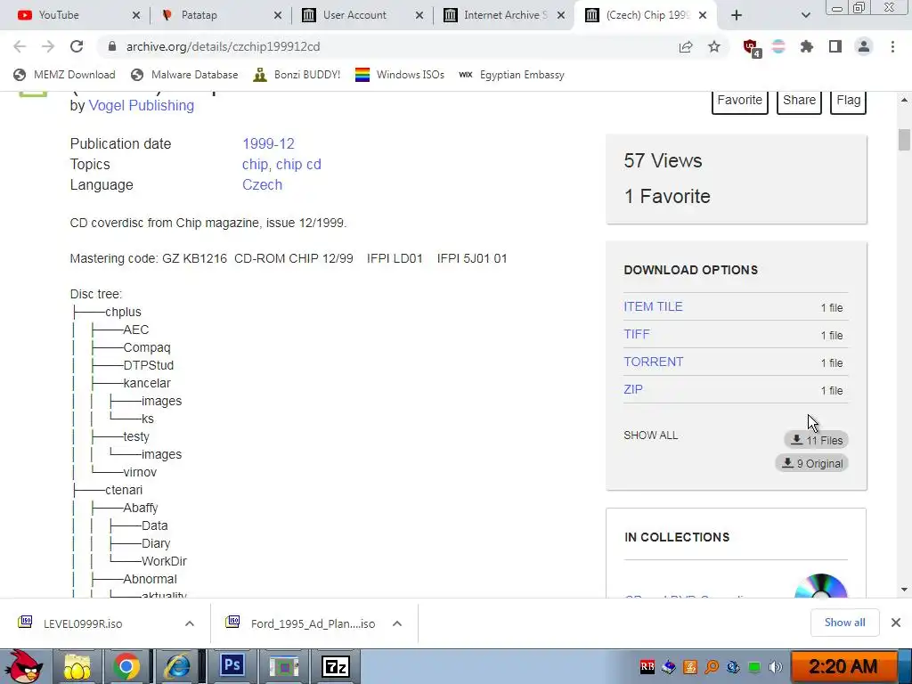Screen dimensions: 912x684
Task: Open the Chrome profile avatar
Action: point(864,46)
